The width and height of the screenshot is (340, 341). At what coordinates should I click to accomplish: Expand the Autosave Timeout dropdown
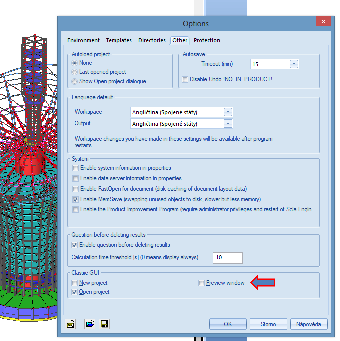tap(294, 64)
